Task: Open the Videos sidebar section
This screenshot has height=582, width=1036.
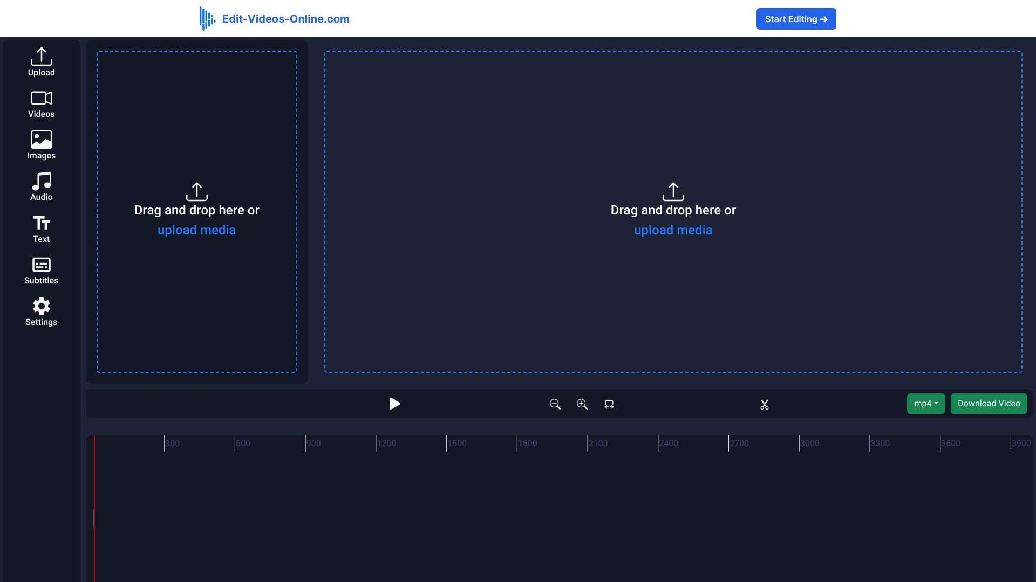Action: (41, 104)
